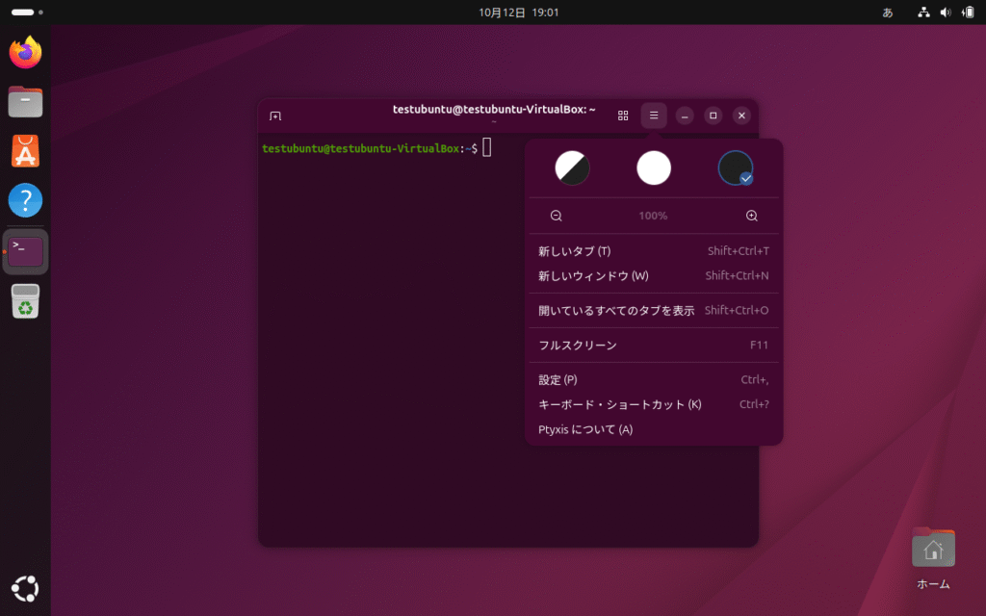Open the tab overview grid icon
This screenshot has width=986, height=616.
pos(623,115)
